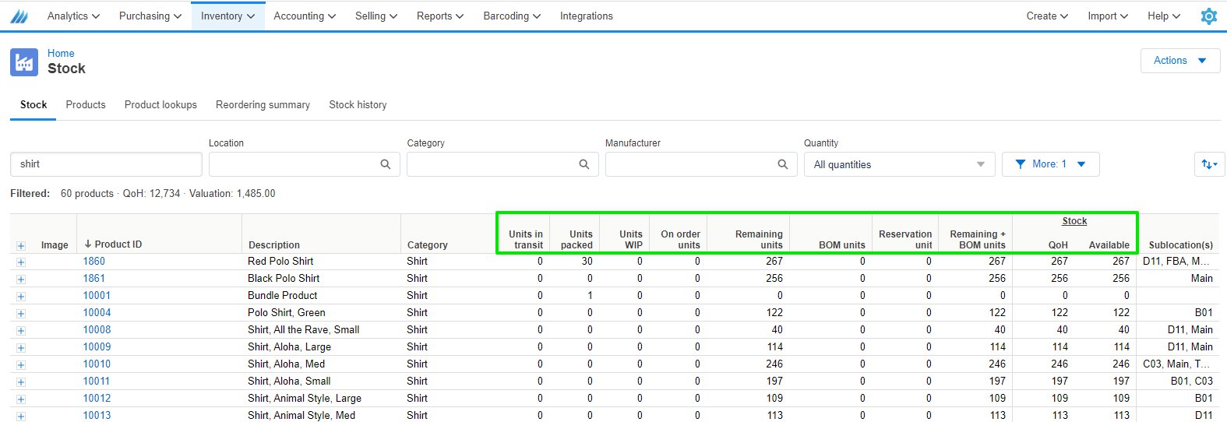Expand row for product 10010

click(x=21, y=365)
